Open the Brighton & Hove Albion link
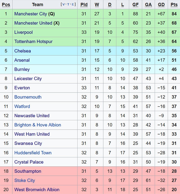This screenshot has width=180, height=194. (x=38, y=125)
